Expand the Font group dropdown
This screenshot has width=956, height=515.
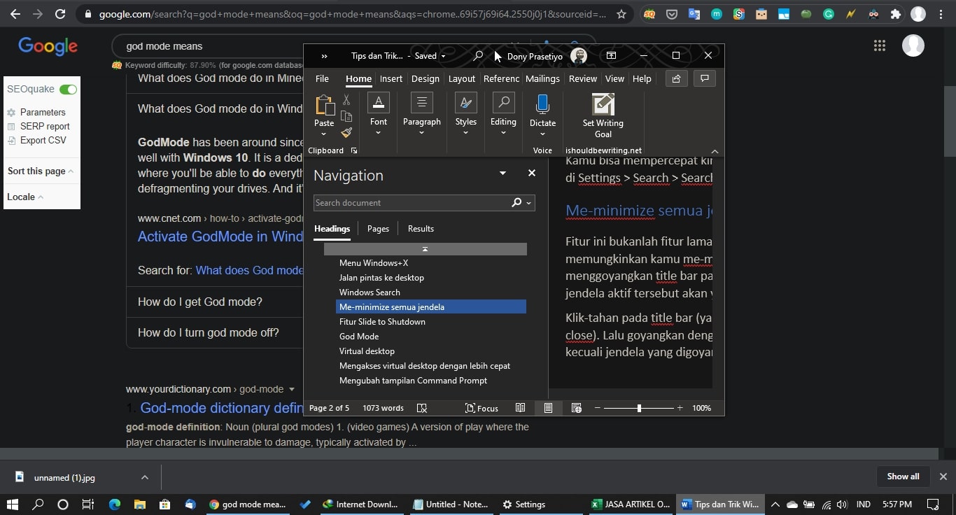click(379, 133)
